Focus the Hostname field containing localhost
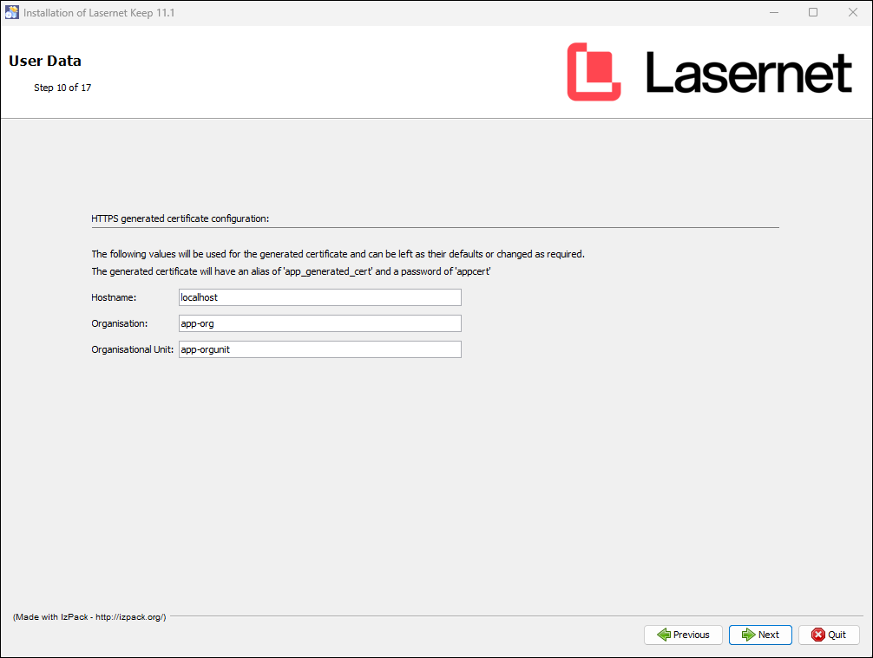The height and width of the screenshot is (658, 873). [x=319, y=297]
